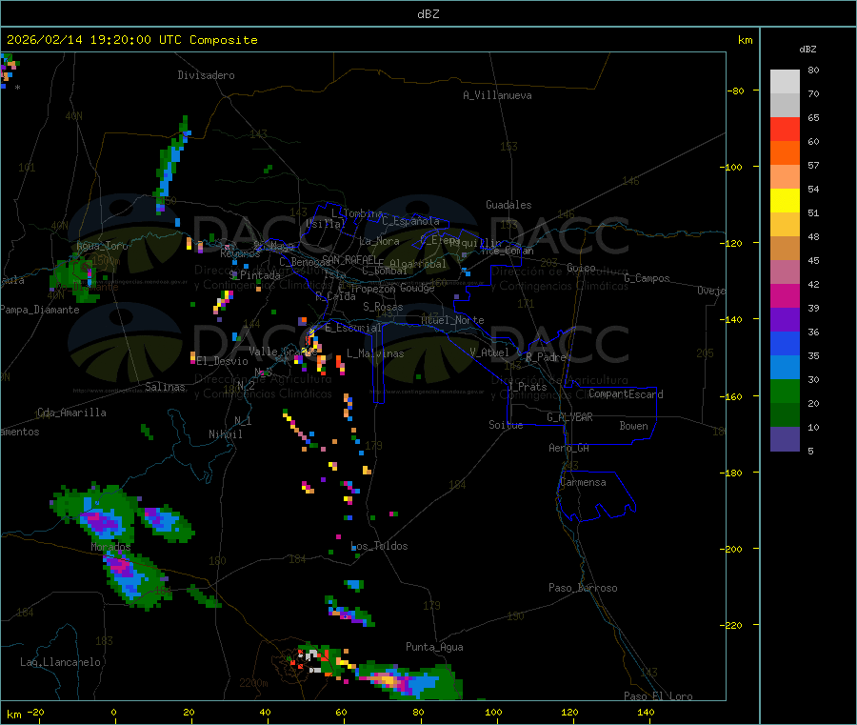Image resolution: width=857 pixels, height=725 pixels.
Task: Click the El_Desvio location label
Action: coord(223,361)
